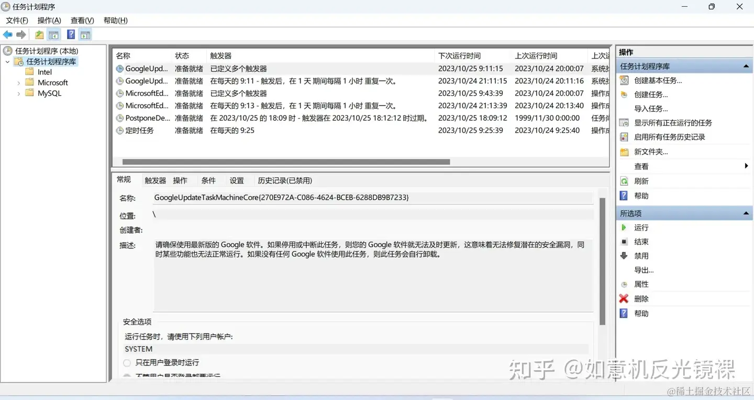Image resolution: width=754 pixels, height=400 pixels.
Task: Click the 2023/10/25 9:43:39 next run cell
Action: [470, 94]
